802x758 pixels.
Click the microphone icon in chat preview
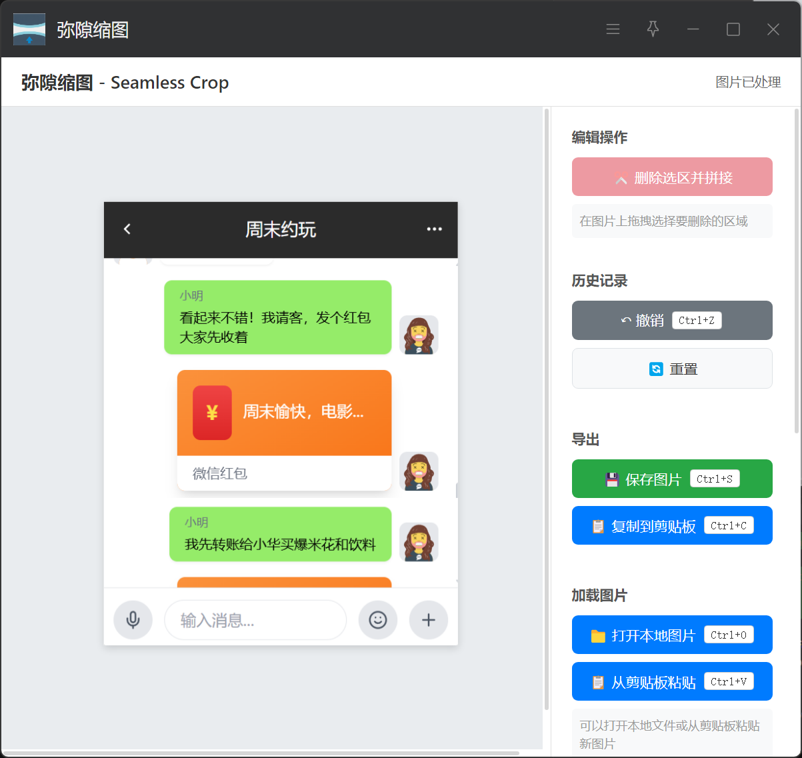[x=133, y=620]
